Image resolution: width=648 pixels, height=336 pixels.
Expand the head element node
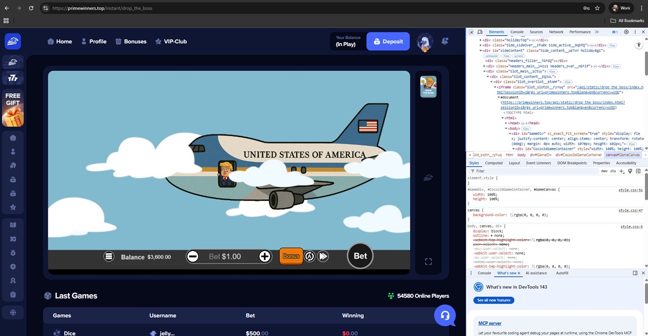pyautogui.click(x=507, y=123)
